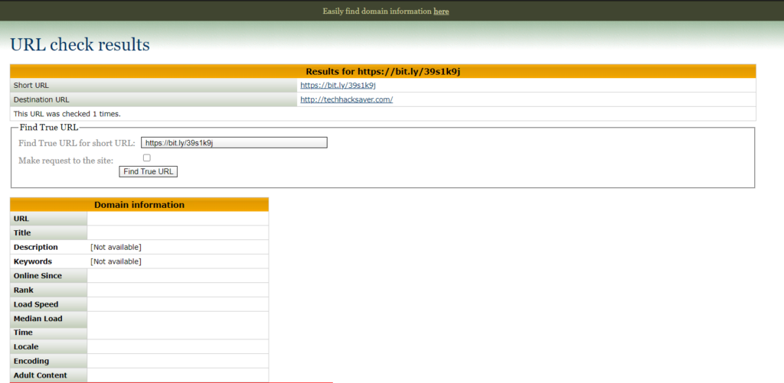784x383 pixels.
Task: Select 'Find True URL for short URL:' label
Action: tap(77, 143)
